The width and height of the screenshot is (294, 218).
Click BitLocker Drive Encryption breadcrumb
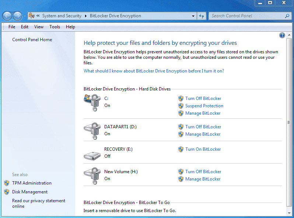(x=115, y=16)
